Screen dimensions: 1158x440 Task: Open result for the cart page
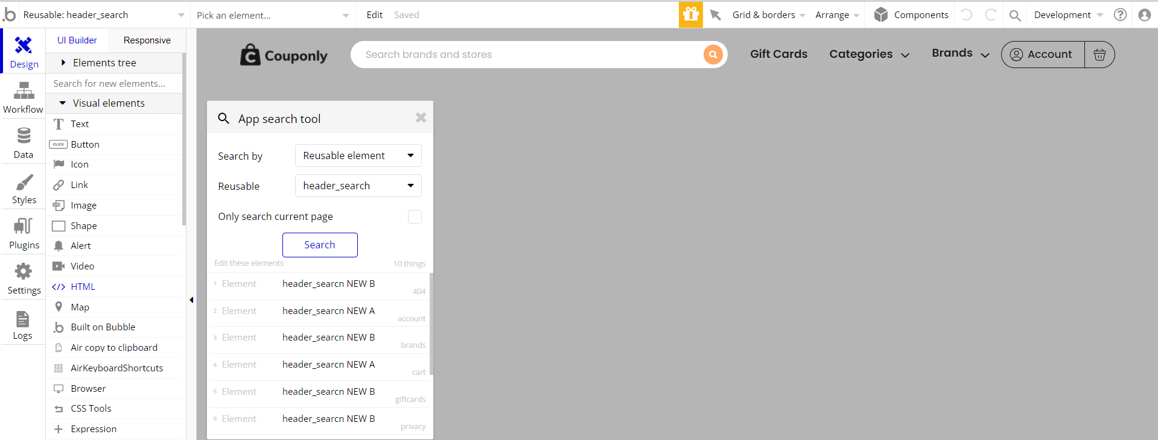click(320, 367)
